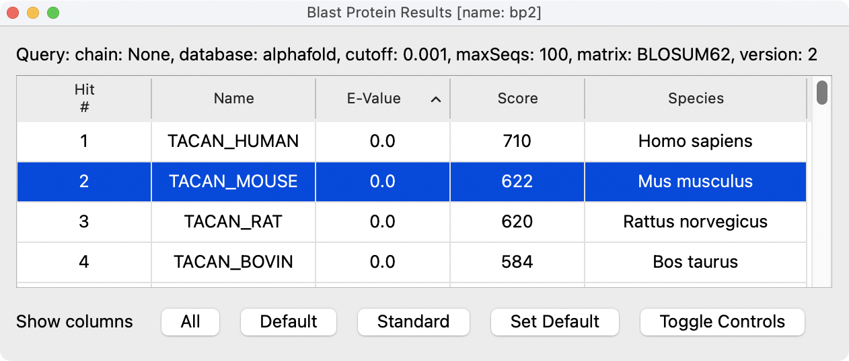Sort by the Hit # column header
849x361 pixels.
(84, 99)
